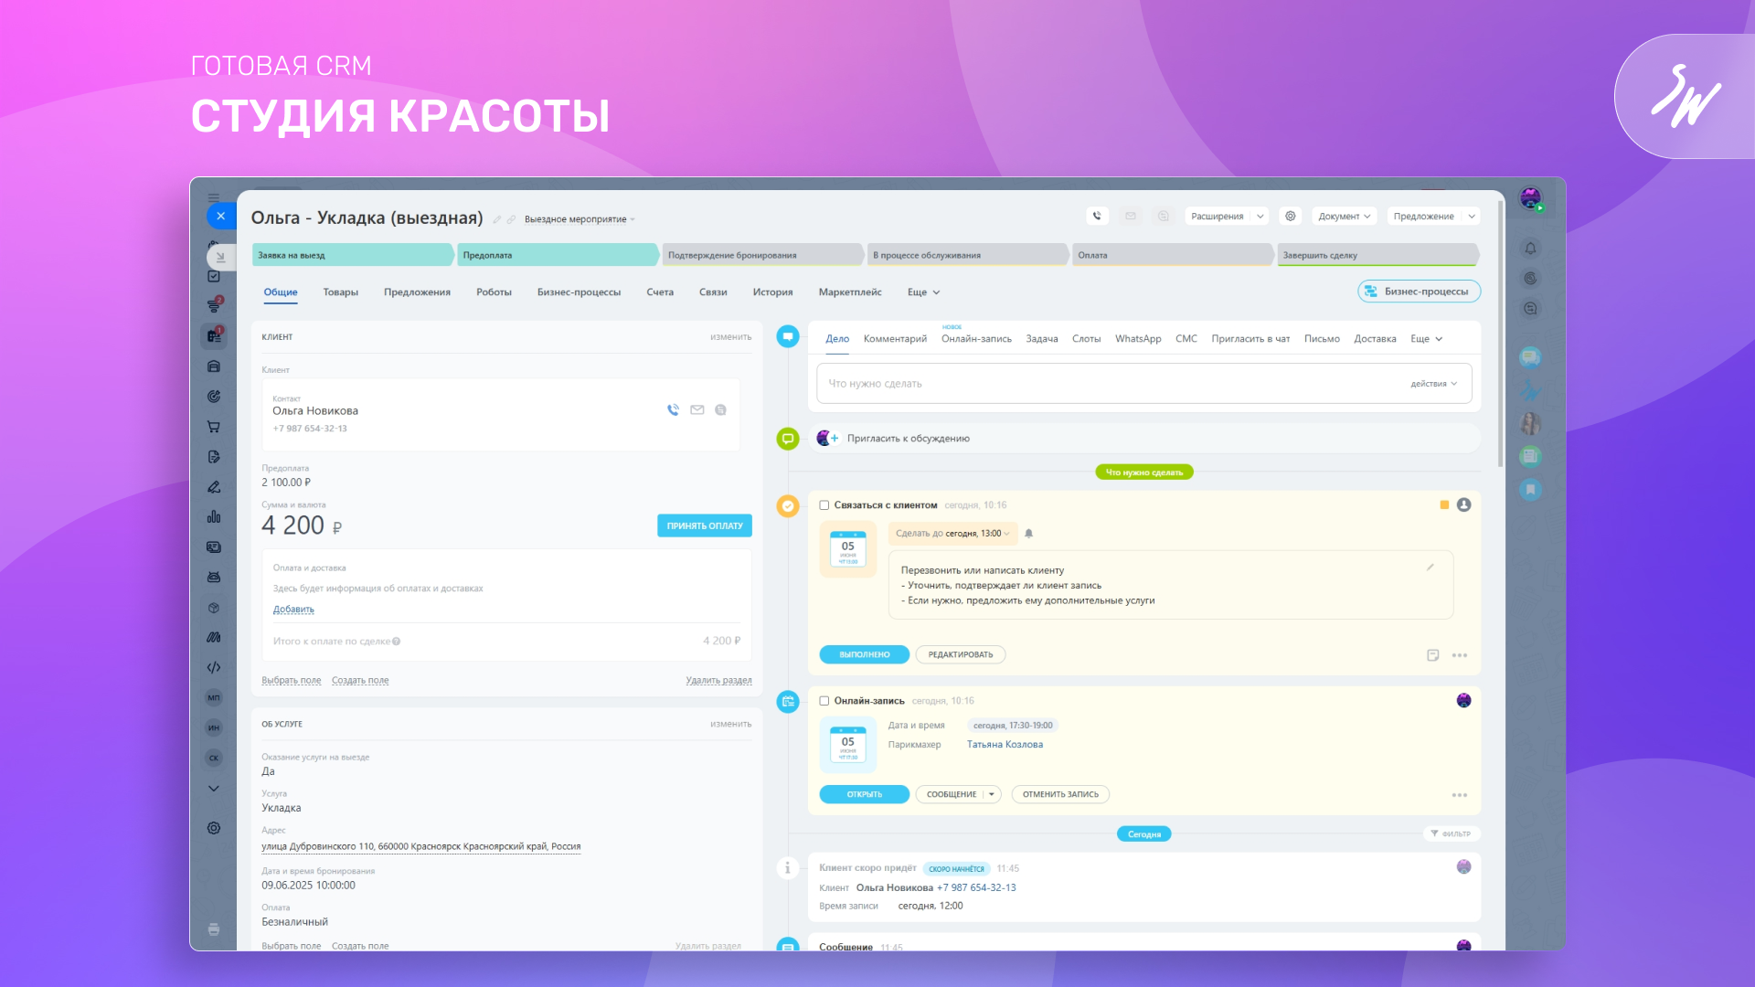Click the phone icon in the top toolbar

click(x=1097, y=217)
